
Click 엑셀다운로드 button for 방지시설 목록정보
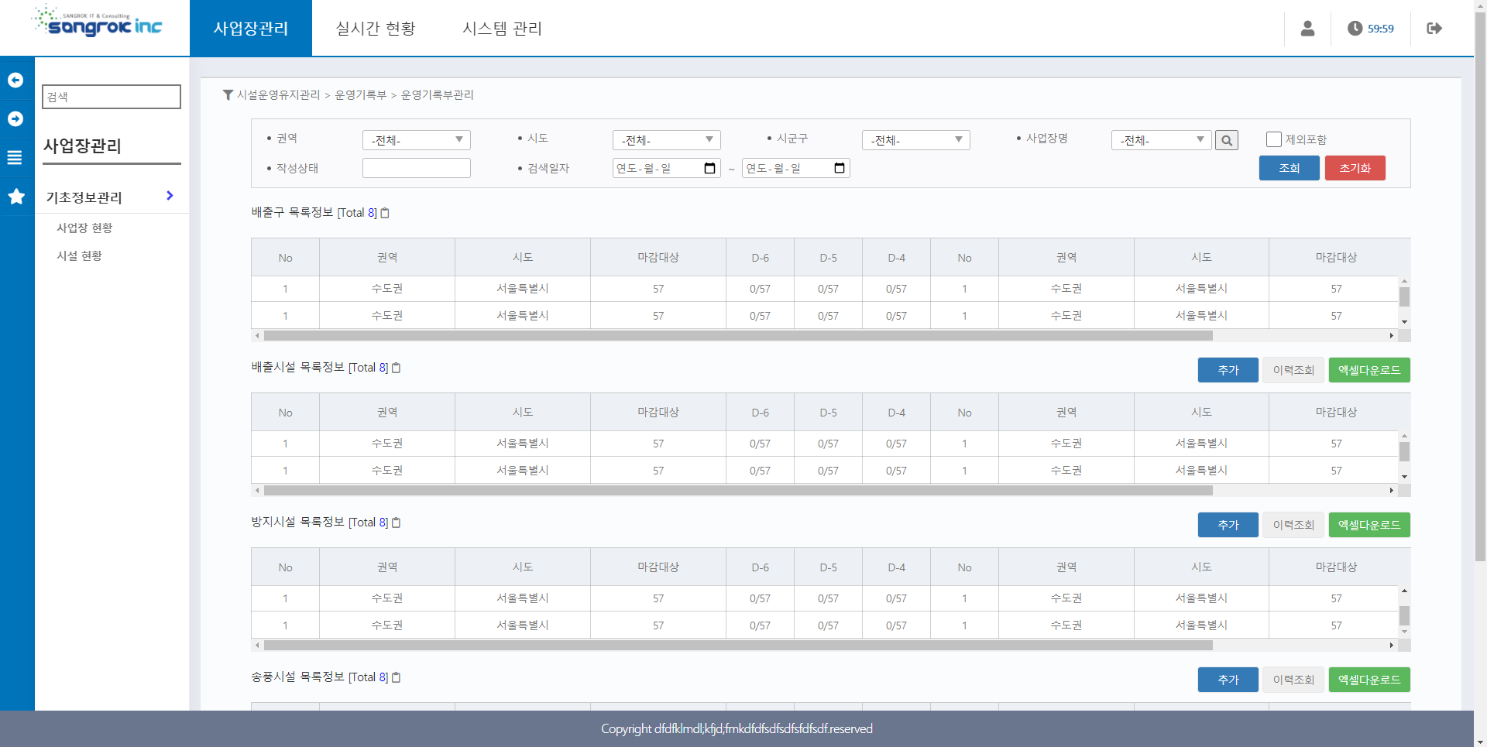pyautogui.click(x=1369, y=525)
